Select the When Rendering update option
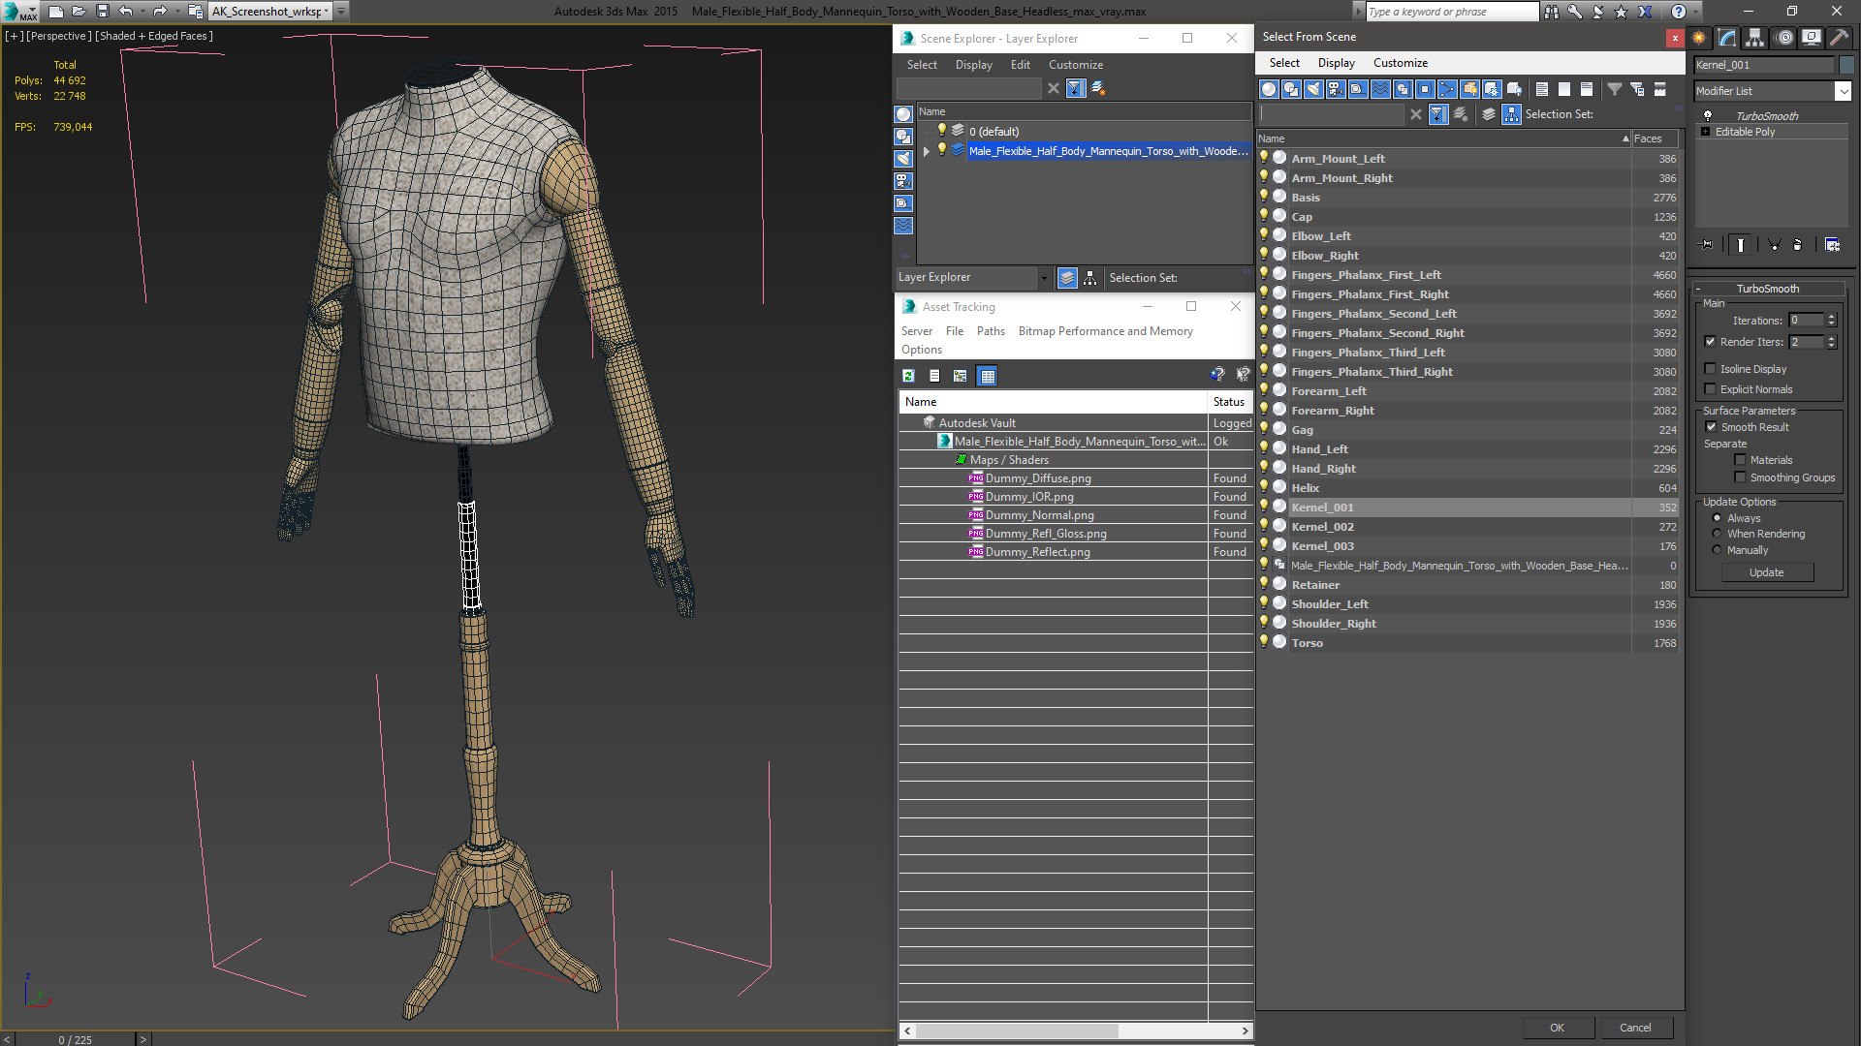Image resolution: width=1861 pixels, height=1046 pixels. tap(1717, 534)
